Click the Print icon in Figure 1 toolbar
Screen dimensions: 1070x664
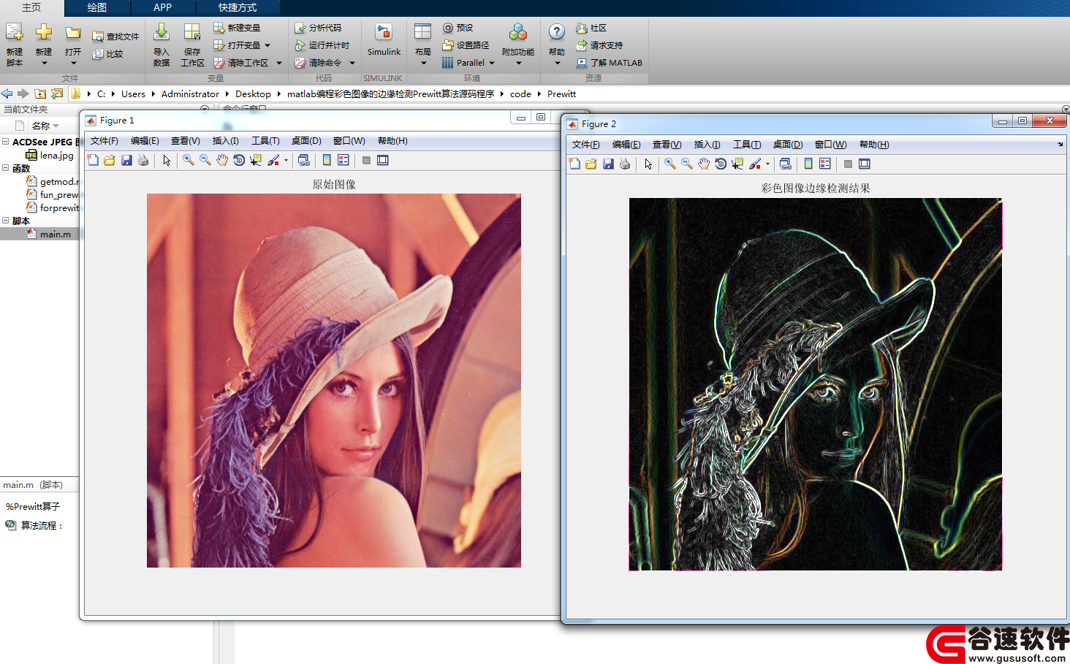(x=143, y=160)
